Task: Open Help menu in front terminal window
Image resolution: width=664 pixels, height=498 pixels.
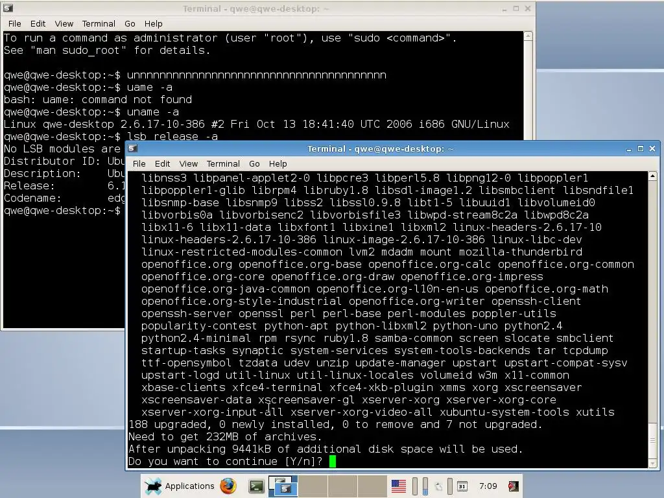Action: tap(278, 163)
